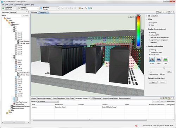
Task: Select the z-axis cooling plane icon
Action: [165, 59]
